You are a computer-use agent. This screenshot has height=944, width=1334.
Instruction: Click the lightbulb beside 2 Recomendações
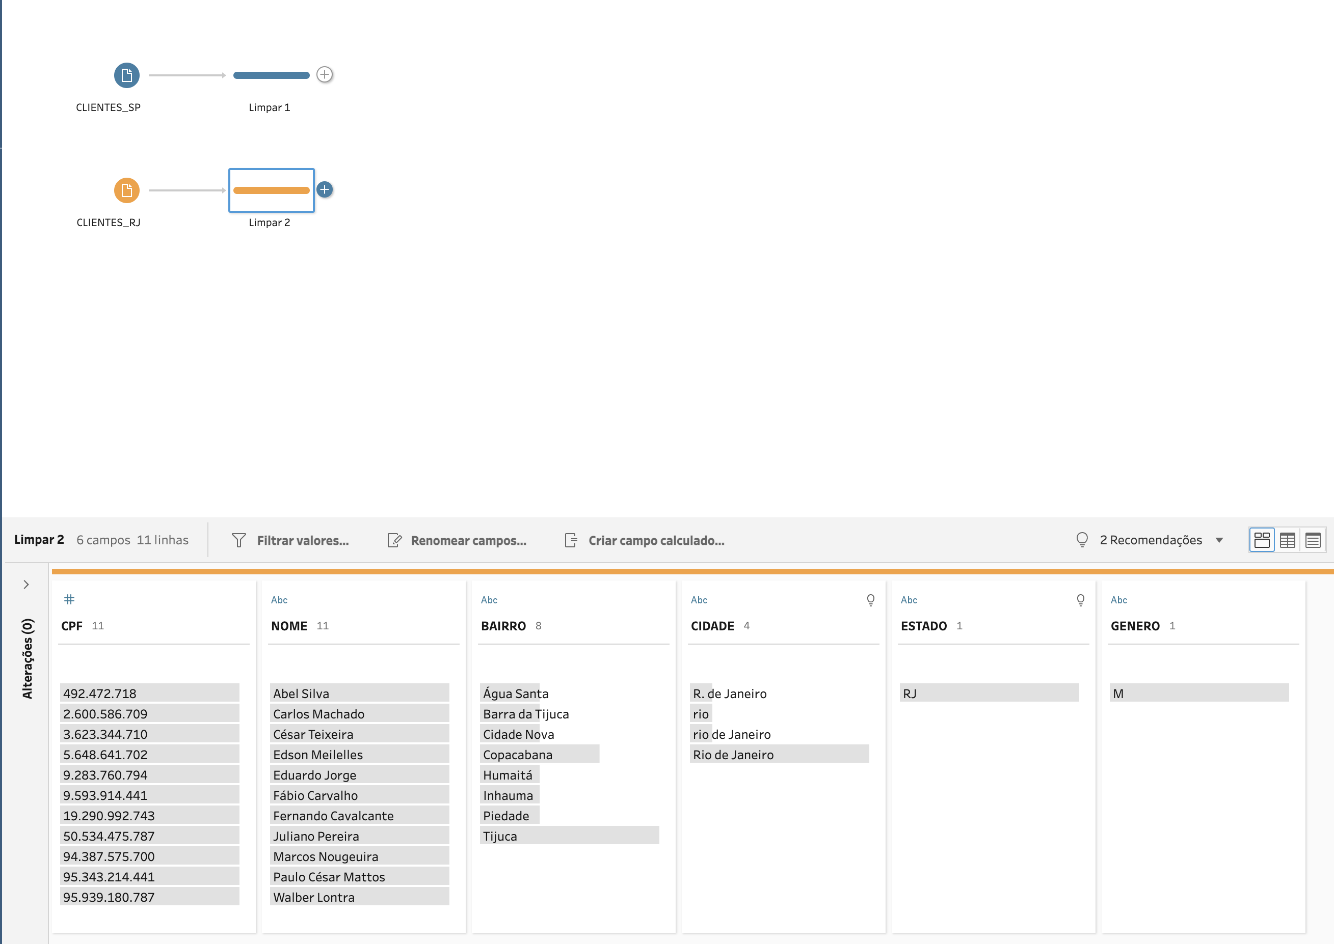1083,540
